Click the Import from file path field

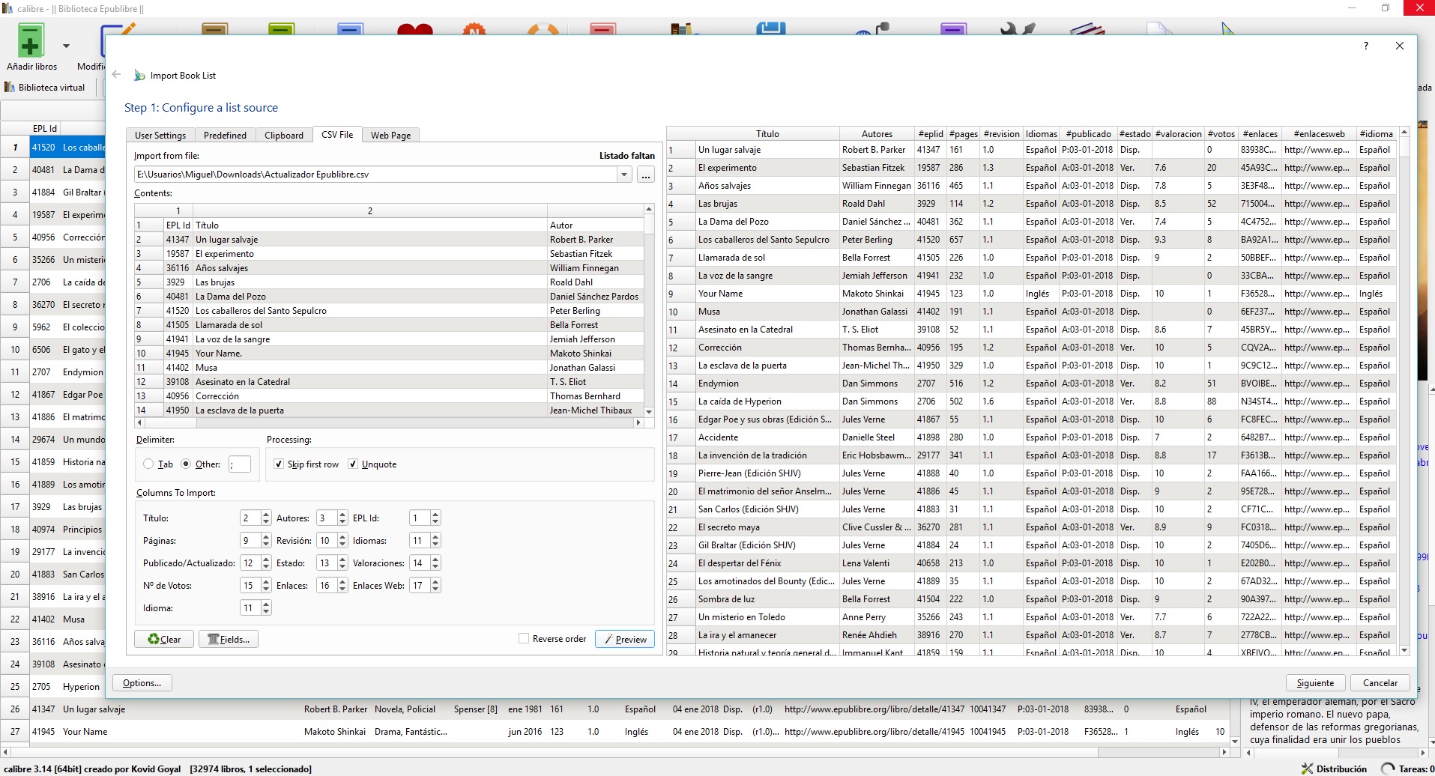click(x=376, y=175)
